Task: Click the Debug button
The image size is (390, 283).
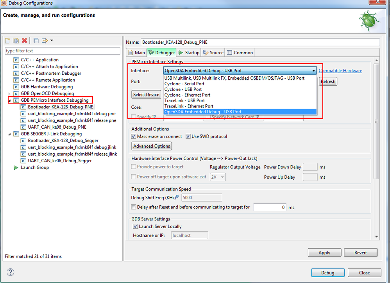Action: [x=328, y=272]
